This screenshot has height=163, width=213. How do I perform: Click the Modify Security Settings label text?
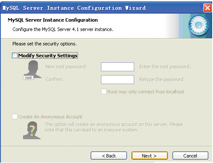[48, 56]
